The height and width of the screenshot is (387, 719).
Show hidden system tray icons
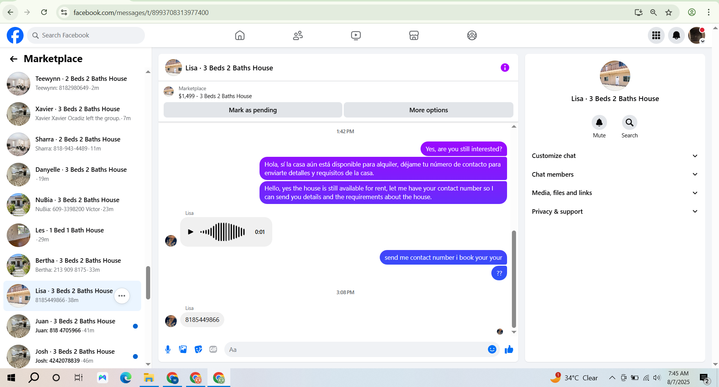612,378
